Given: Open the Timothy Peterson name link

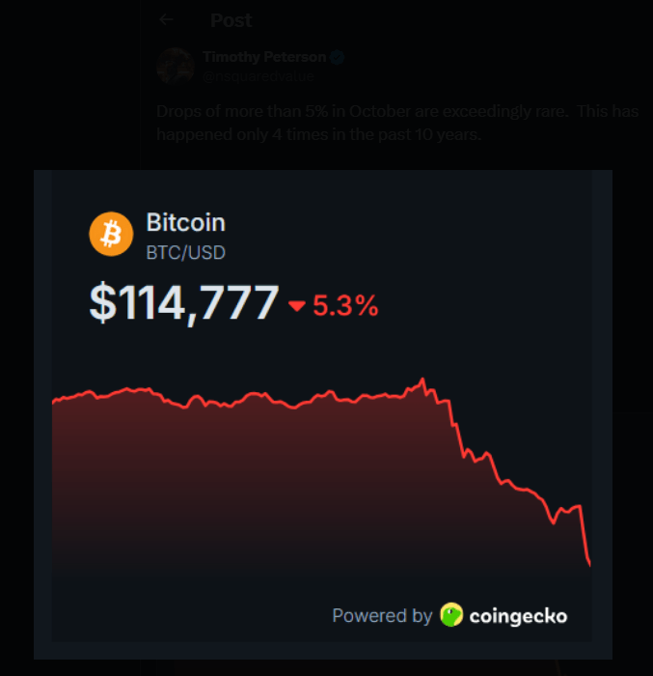Looking at the screenshot, I should click(263, 57).
